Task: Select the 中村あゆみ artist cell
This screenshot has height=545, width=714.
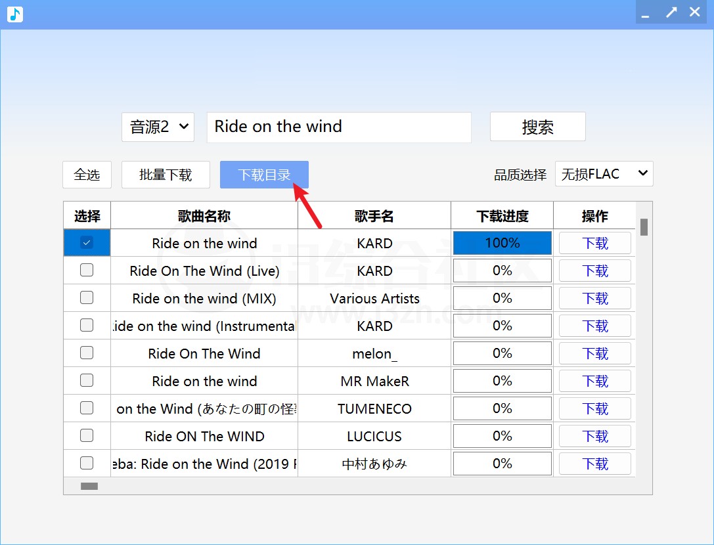Action: pos(374,464)
